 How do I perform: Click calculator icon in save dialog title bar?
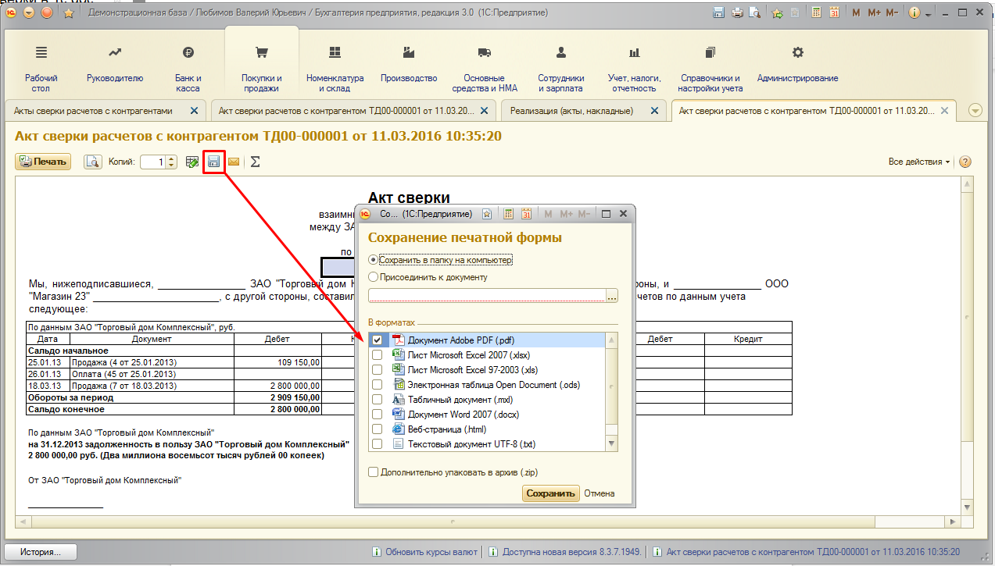pos(508,213)
